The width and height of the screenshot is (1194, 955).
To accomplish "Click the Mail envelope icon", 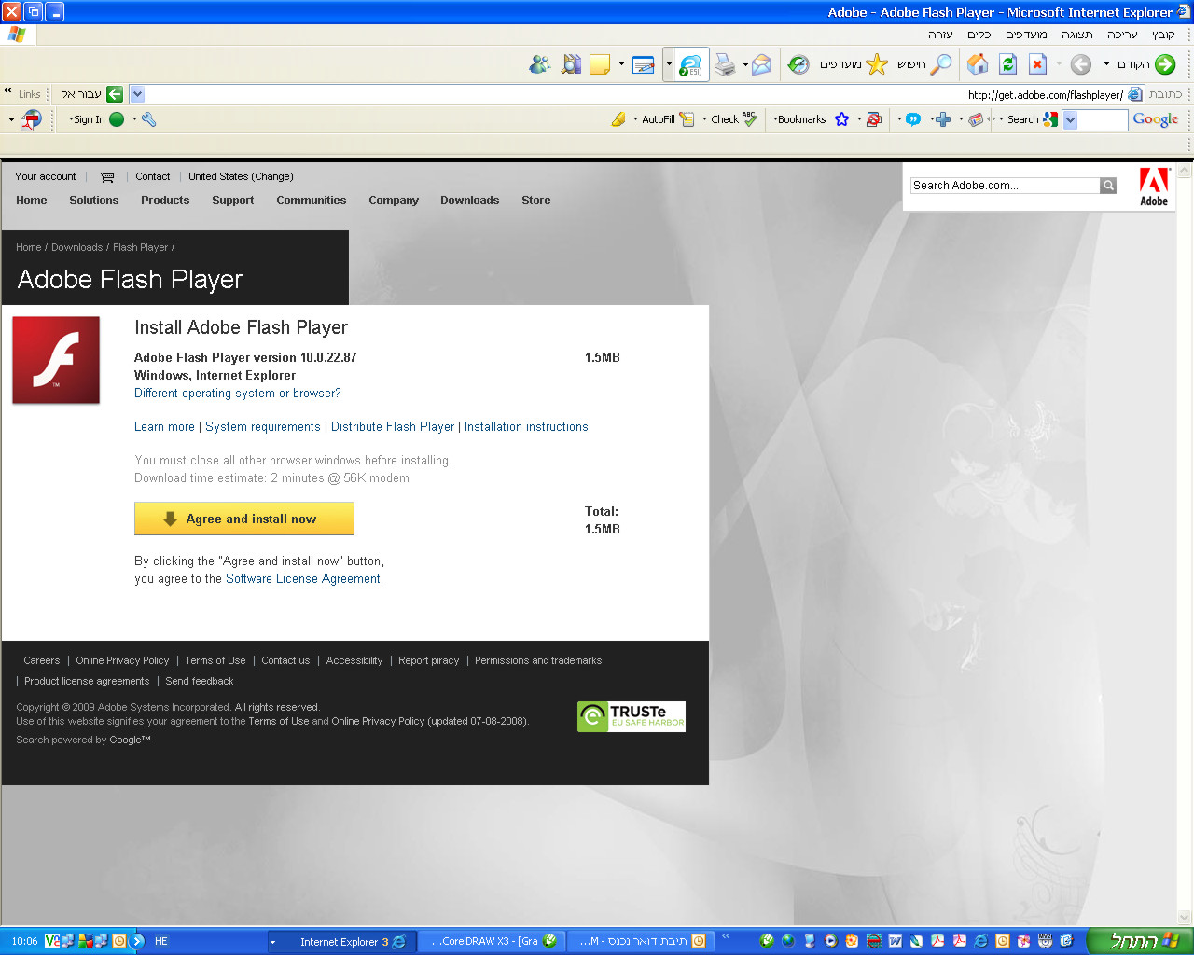I will [762, 64].
